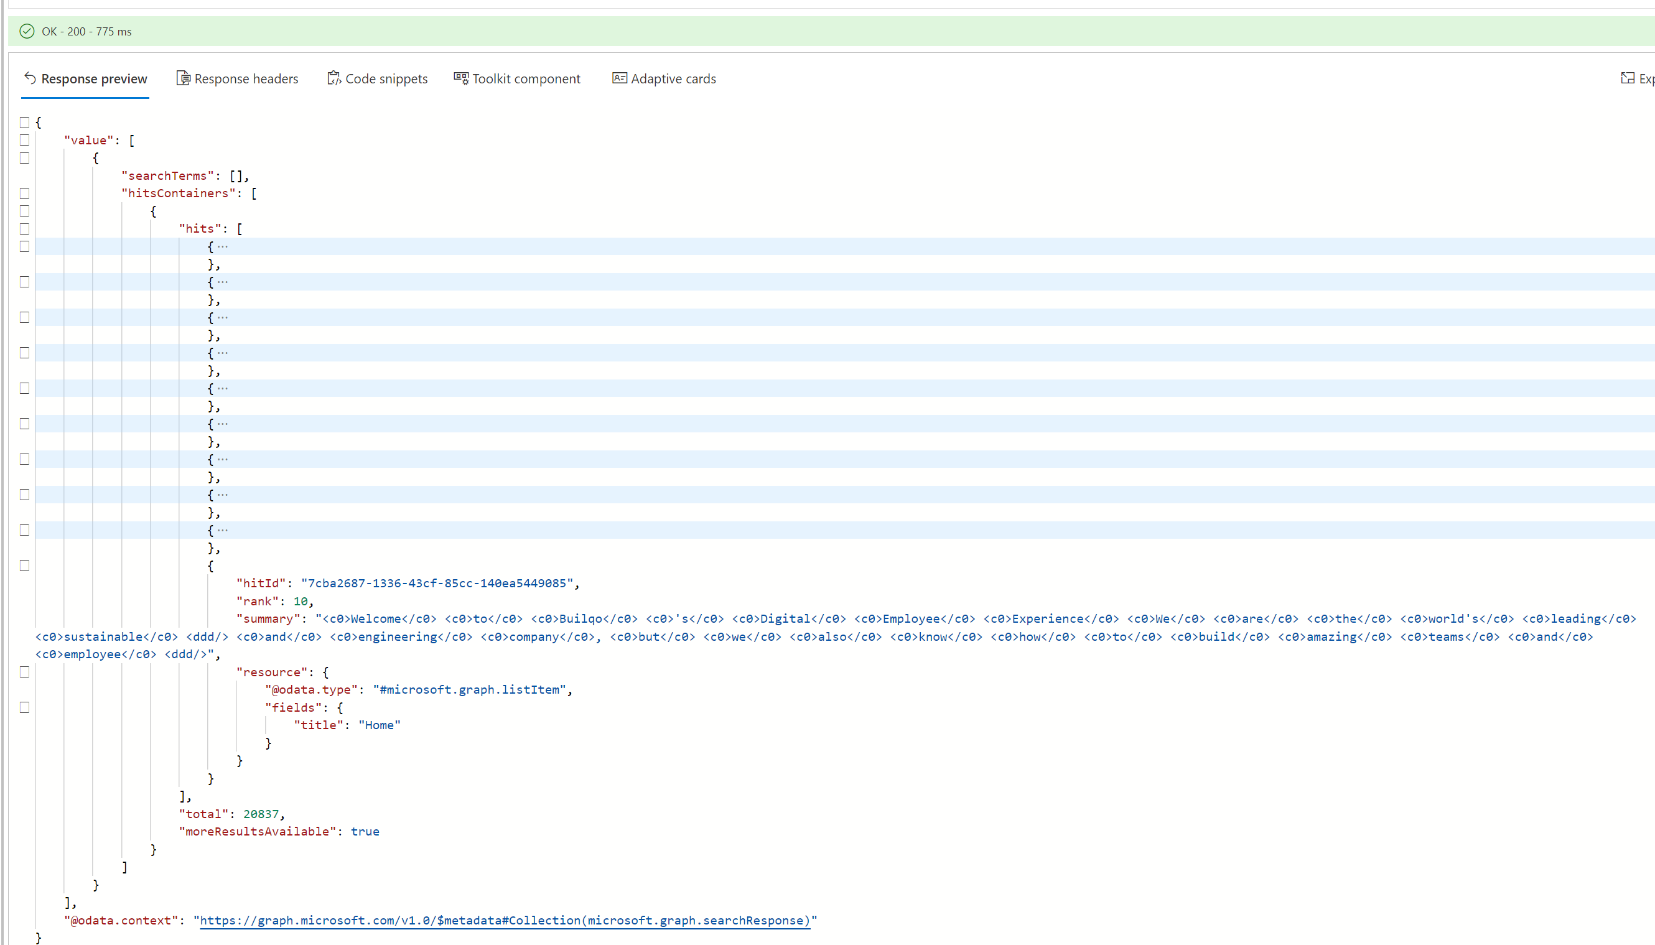Screen dimensions: 1655x945
Task: Select the Adaptive cards icon
Action: pyautogui.click(x=618, y=78)
